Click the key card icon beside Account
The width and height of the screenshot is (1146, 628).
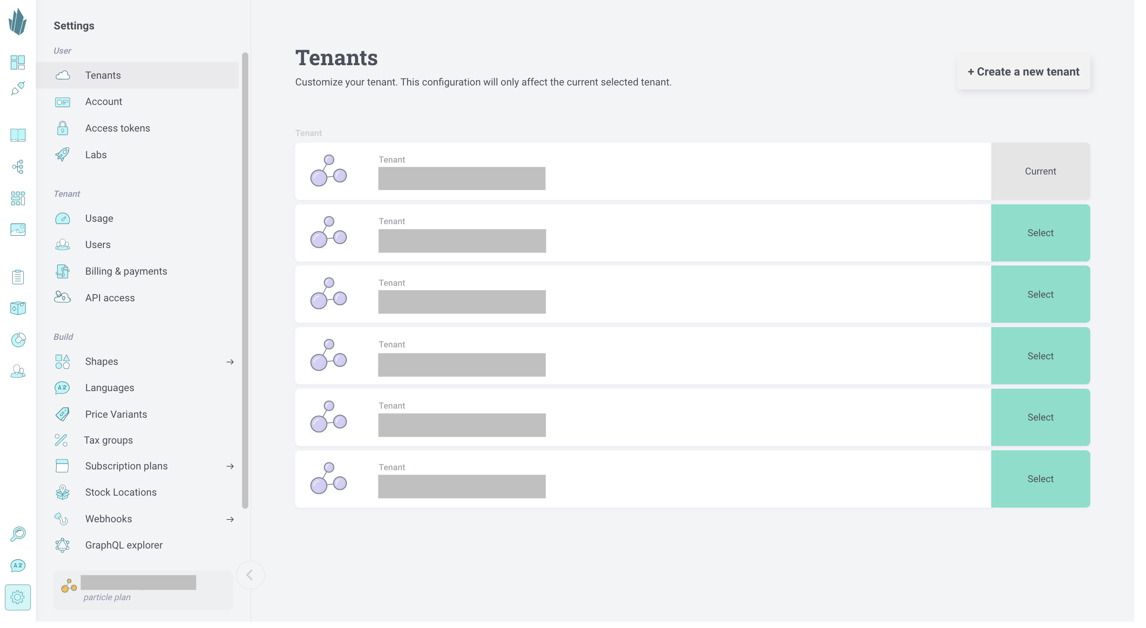(62, 102)
